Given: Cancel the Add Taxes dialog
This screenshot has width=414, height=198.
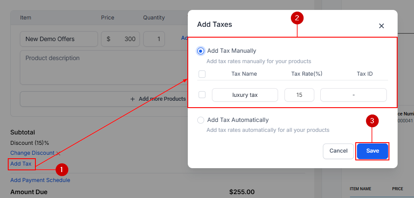Looking at the screenshot, I should [x=338, y=151].
